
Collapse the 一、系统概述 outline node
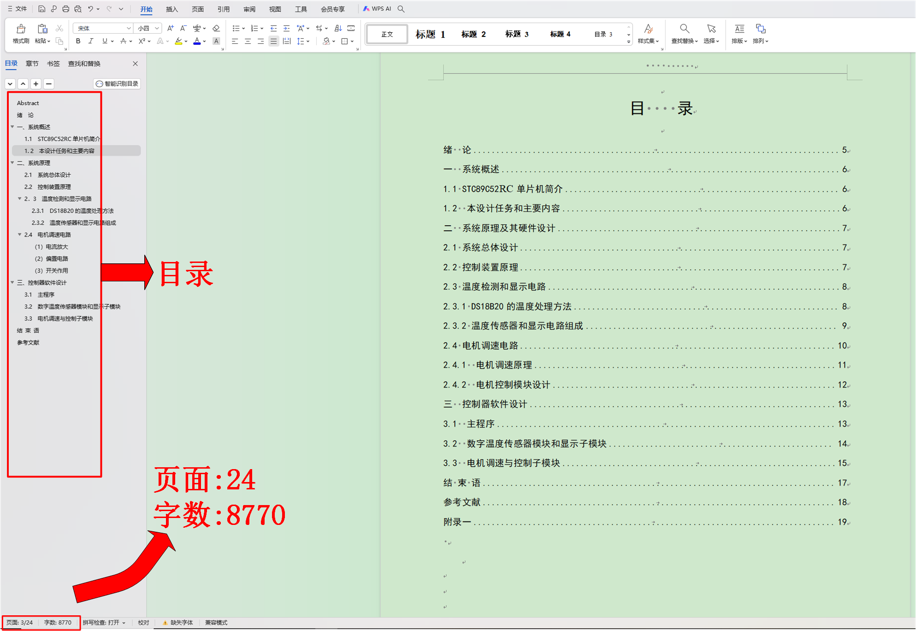click(12, 126)
